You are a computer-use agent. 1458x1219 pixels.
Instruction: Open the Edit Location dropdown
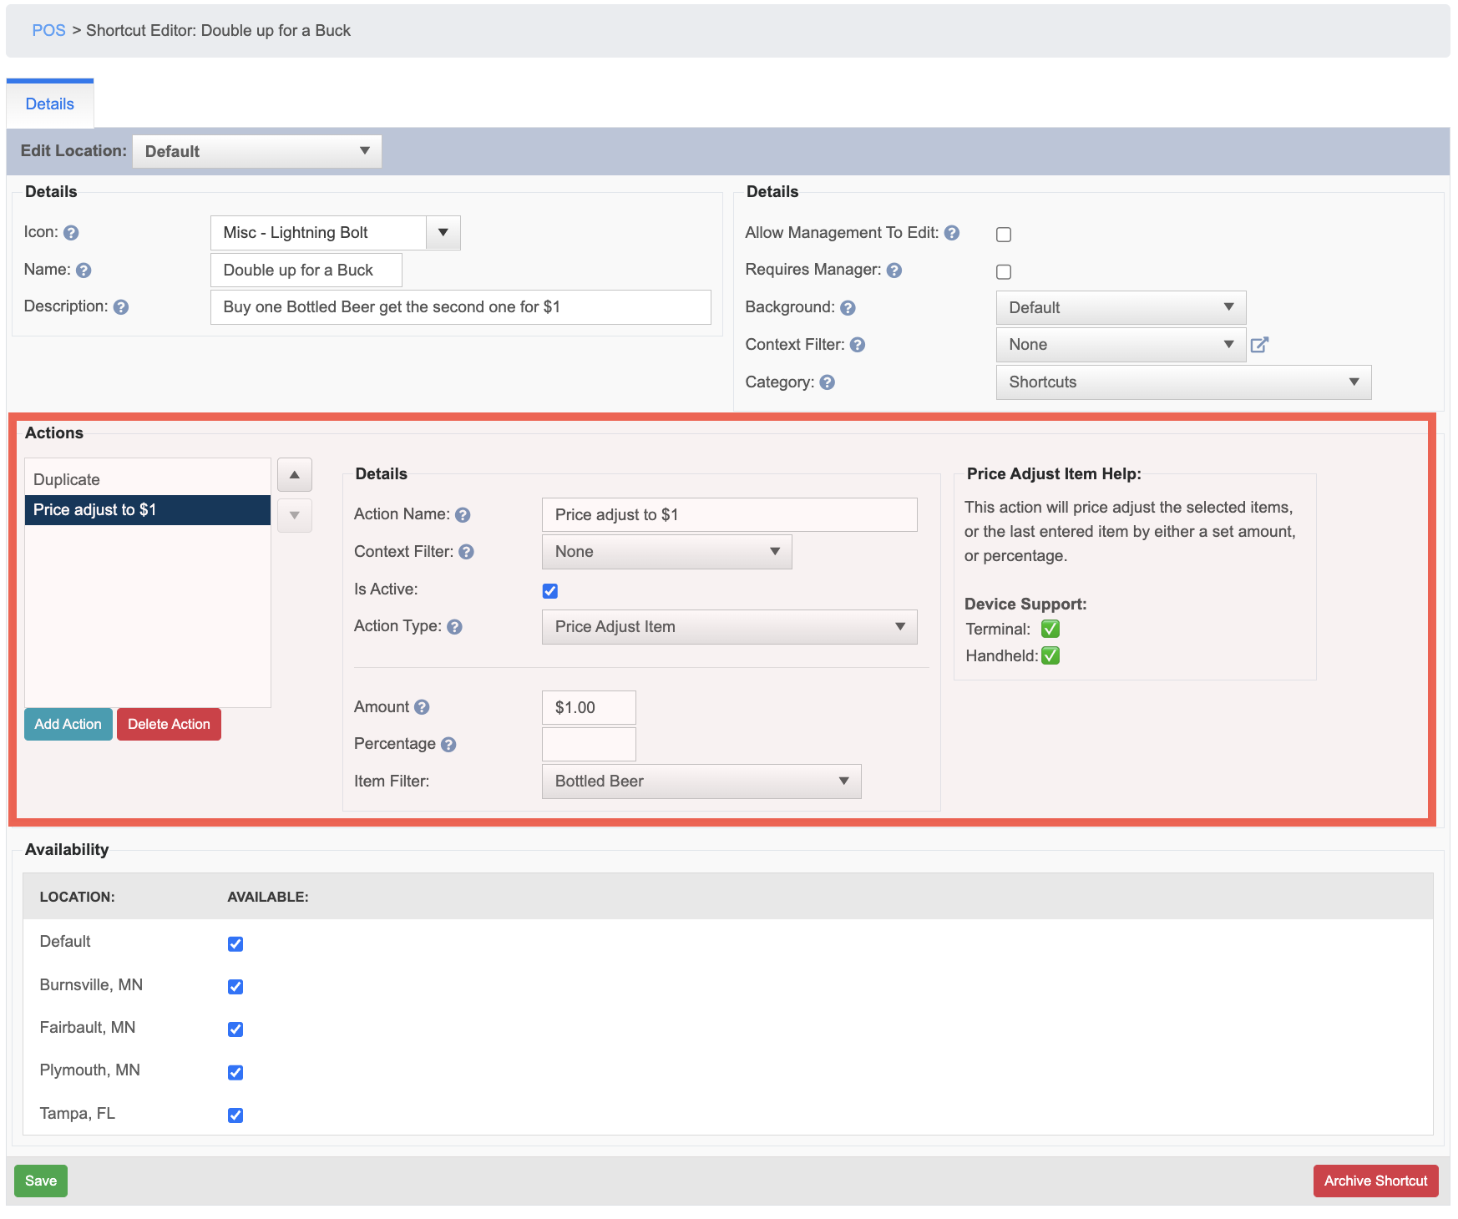(257, 151)
